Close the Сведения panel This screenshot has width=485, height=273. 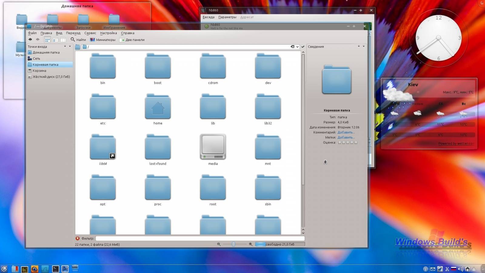363,46
